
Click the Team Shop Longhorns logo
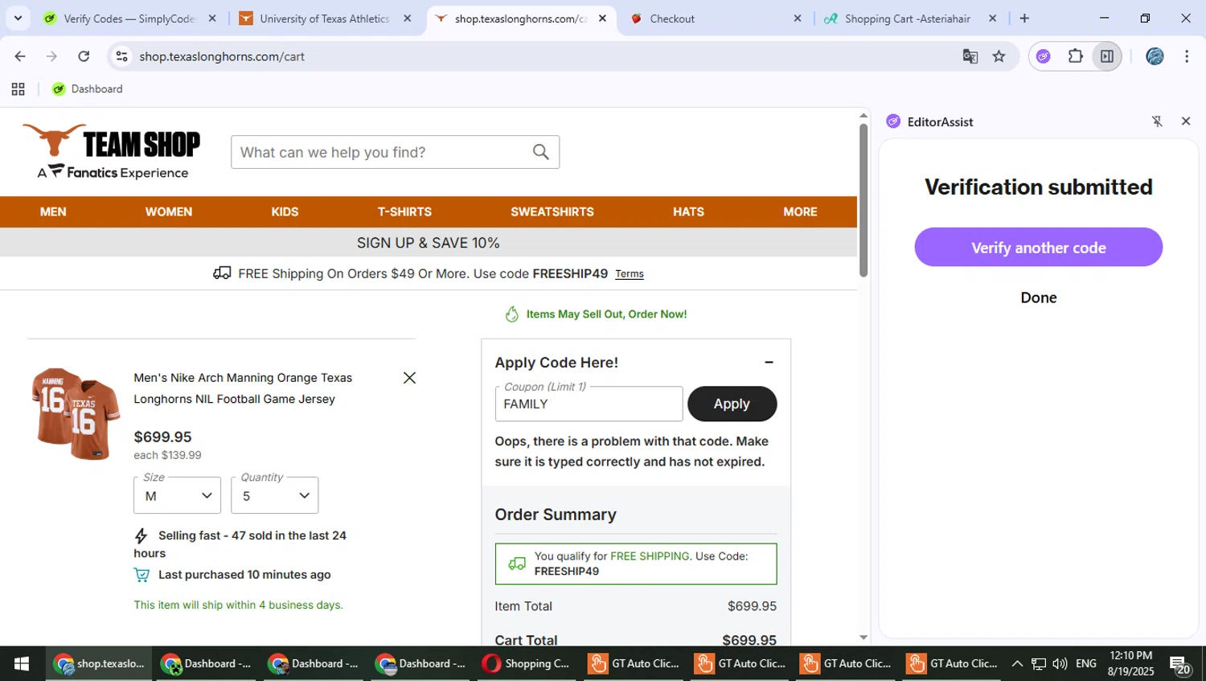click(111, 151)
